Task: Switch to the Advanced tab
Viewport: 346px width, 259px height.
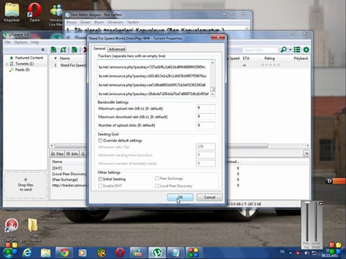Action: (117, 49)
